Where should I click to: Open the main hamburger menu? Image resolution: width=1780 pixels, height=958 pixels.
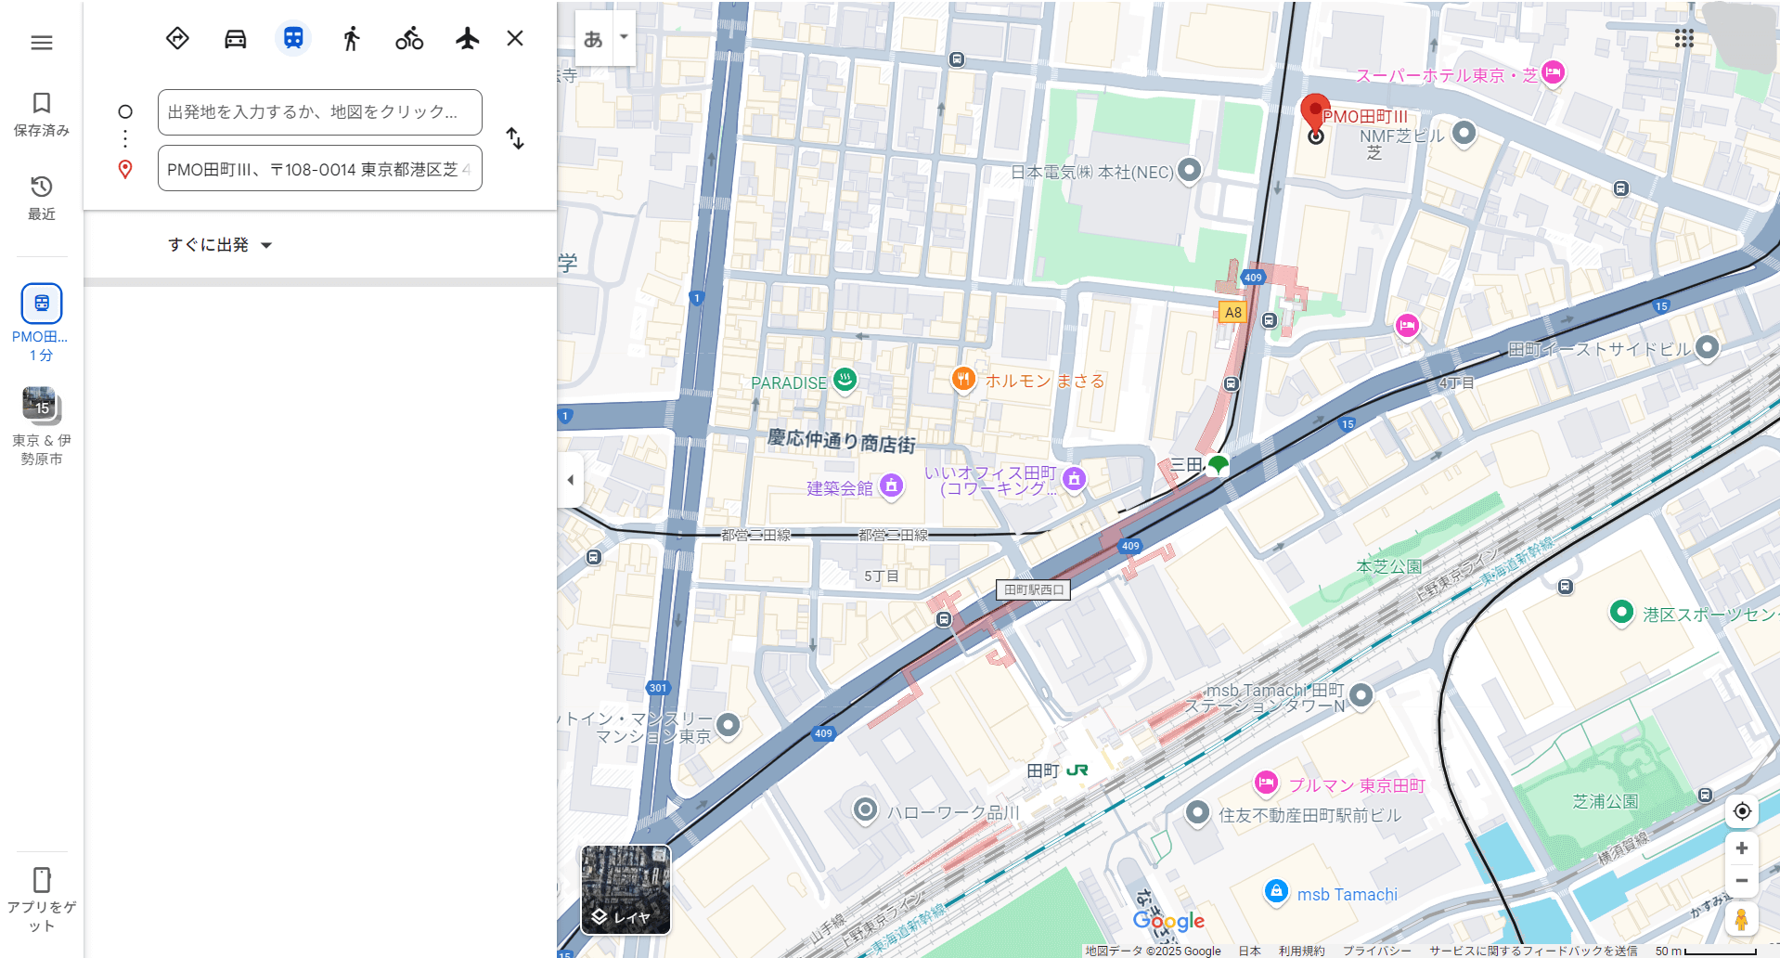coord(42,43)
